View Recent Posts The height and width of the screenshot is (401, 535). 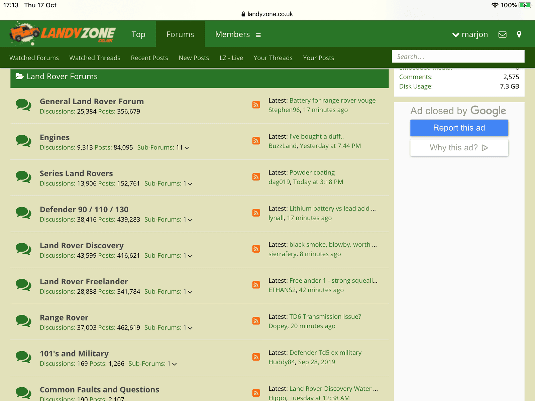[x=149, y=58]
